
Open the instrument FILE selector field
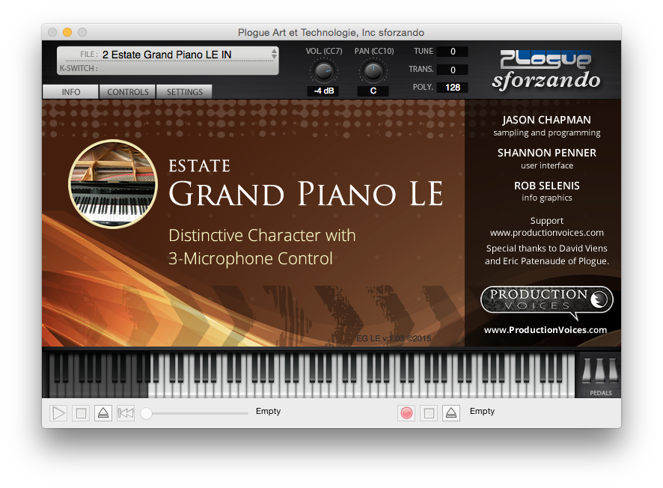[167, 55]
